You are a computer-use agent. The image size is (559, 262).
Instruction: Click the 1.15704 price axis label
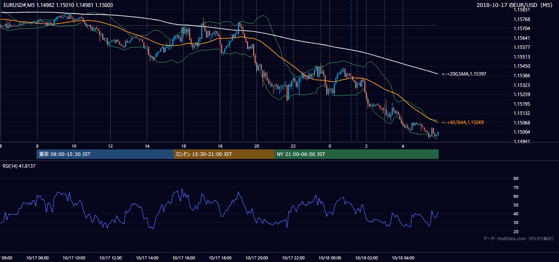tap(521, 28)
